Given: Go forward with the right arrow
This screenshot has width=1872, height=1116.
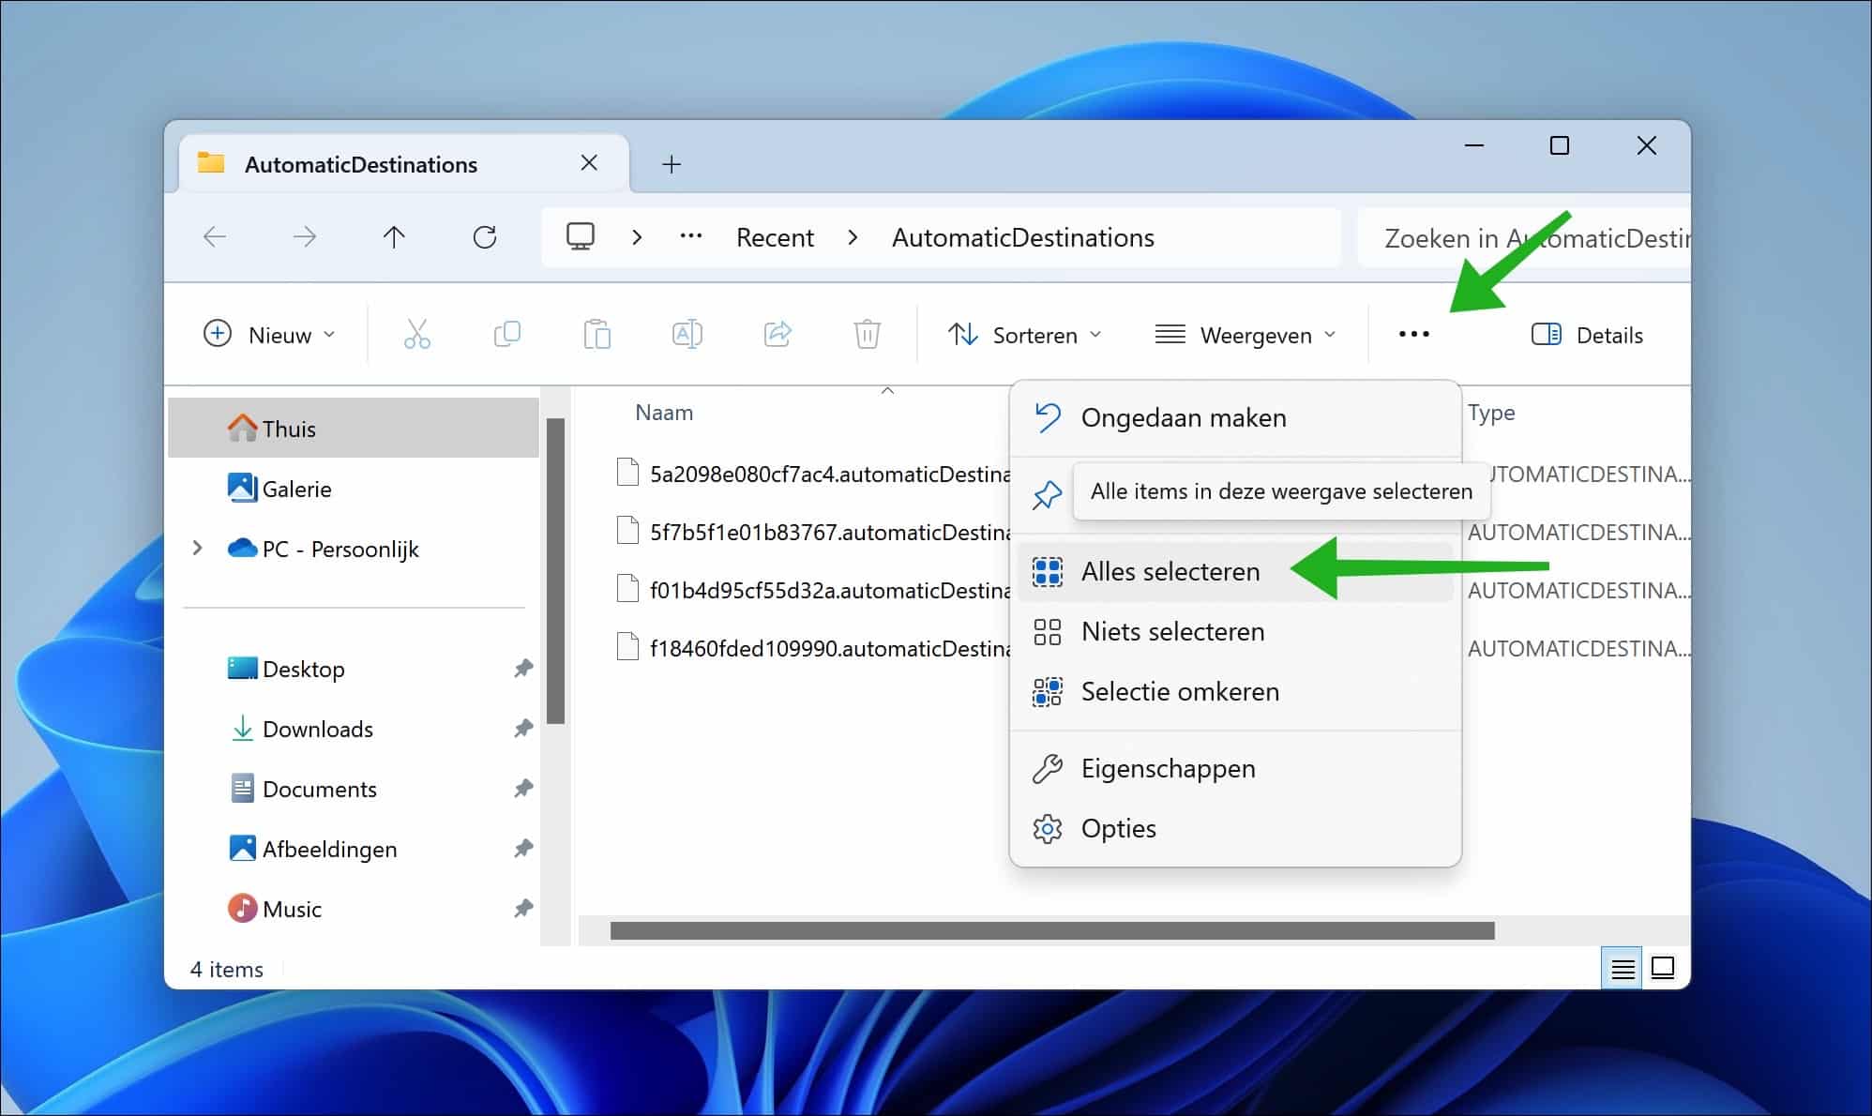Looking at the screenshot, I should pyautogui.click(x=305, y=237).
